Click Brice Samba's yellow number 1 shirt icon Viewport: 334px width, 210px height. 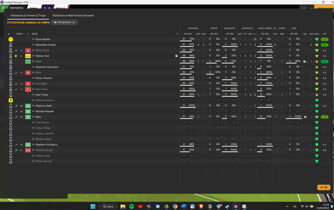(10, 39)
